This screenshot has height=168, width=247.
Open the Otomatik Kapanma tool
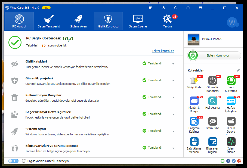pos(212,84)
